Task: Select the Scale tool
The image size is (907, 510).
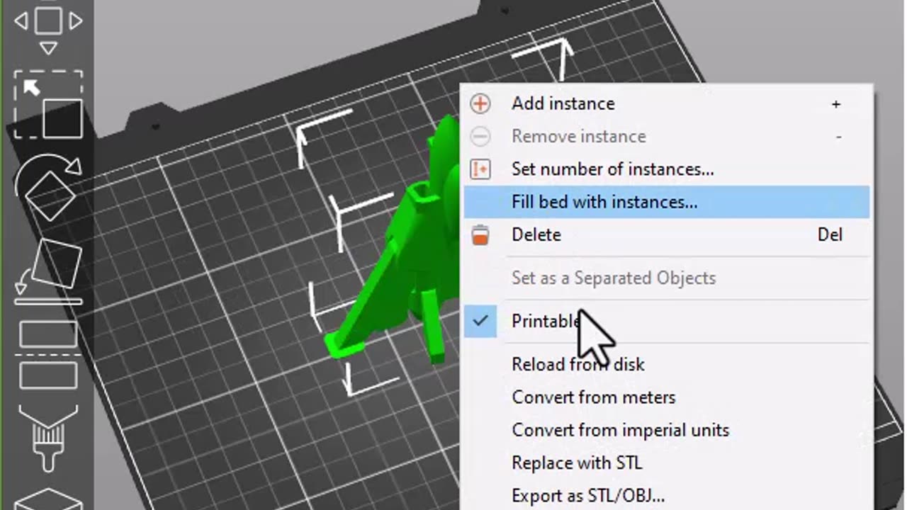Action: (x=48, y=105)
